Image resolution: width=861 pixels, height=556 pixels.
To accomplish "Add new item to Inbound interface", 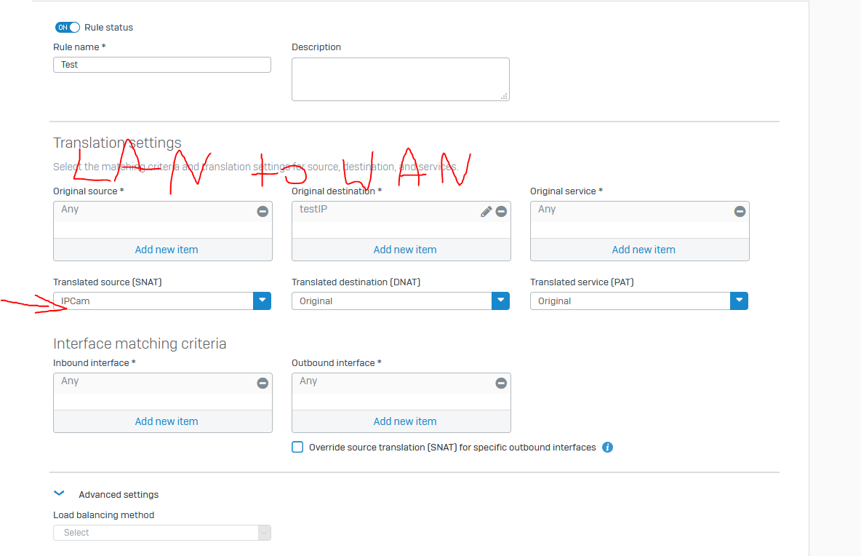I will tap(167, 421).
